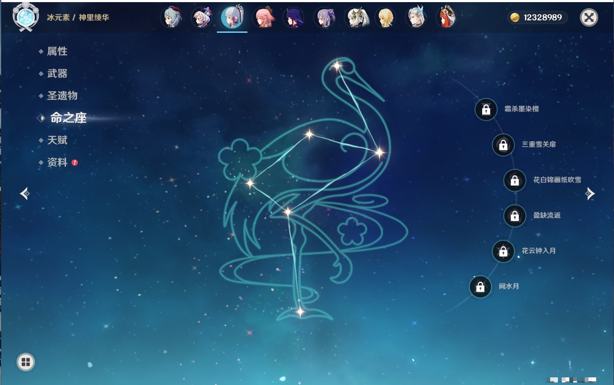View constellation 间水月 details

(509, 286)
